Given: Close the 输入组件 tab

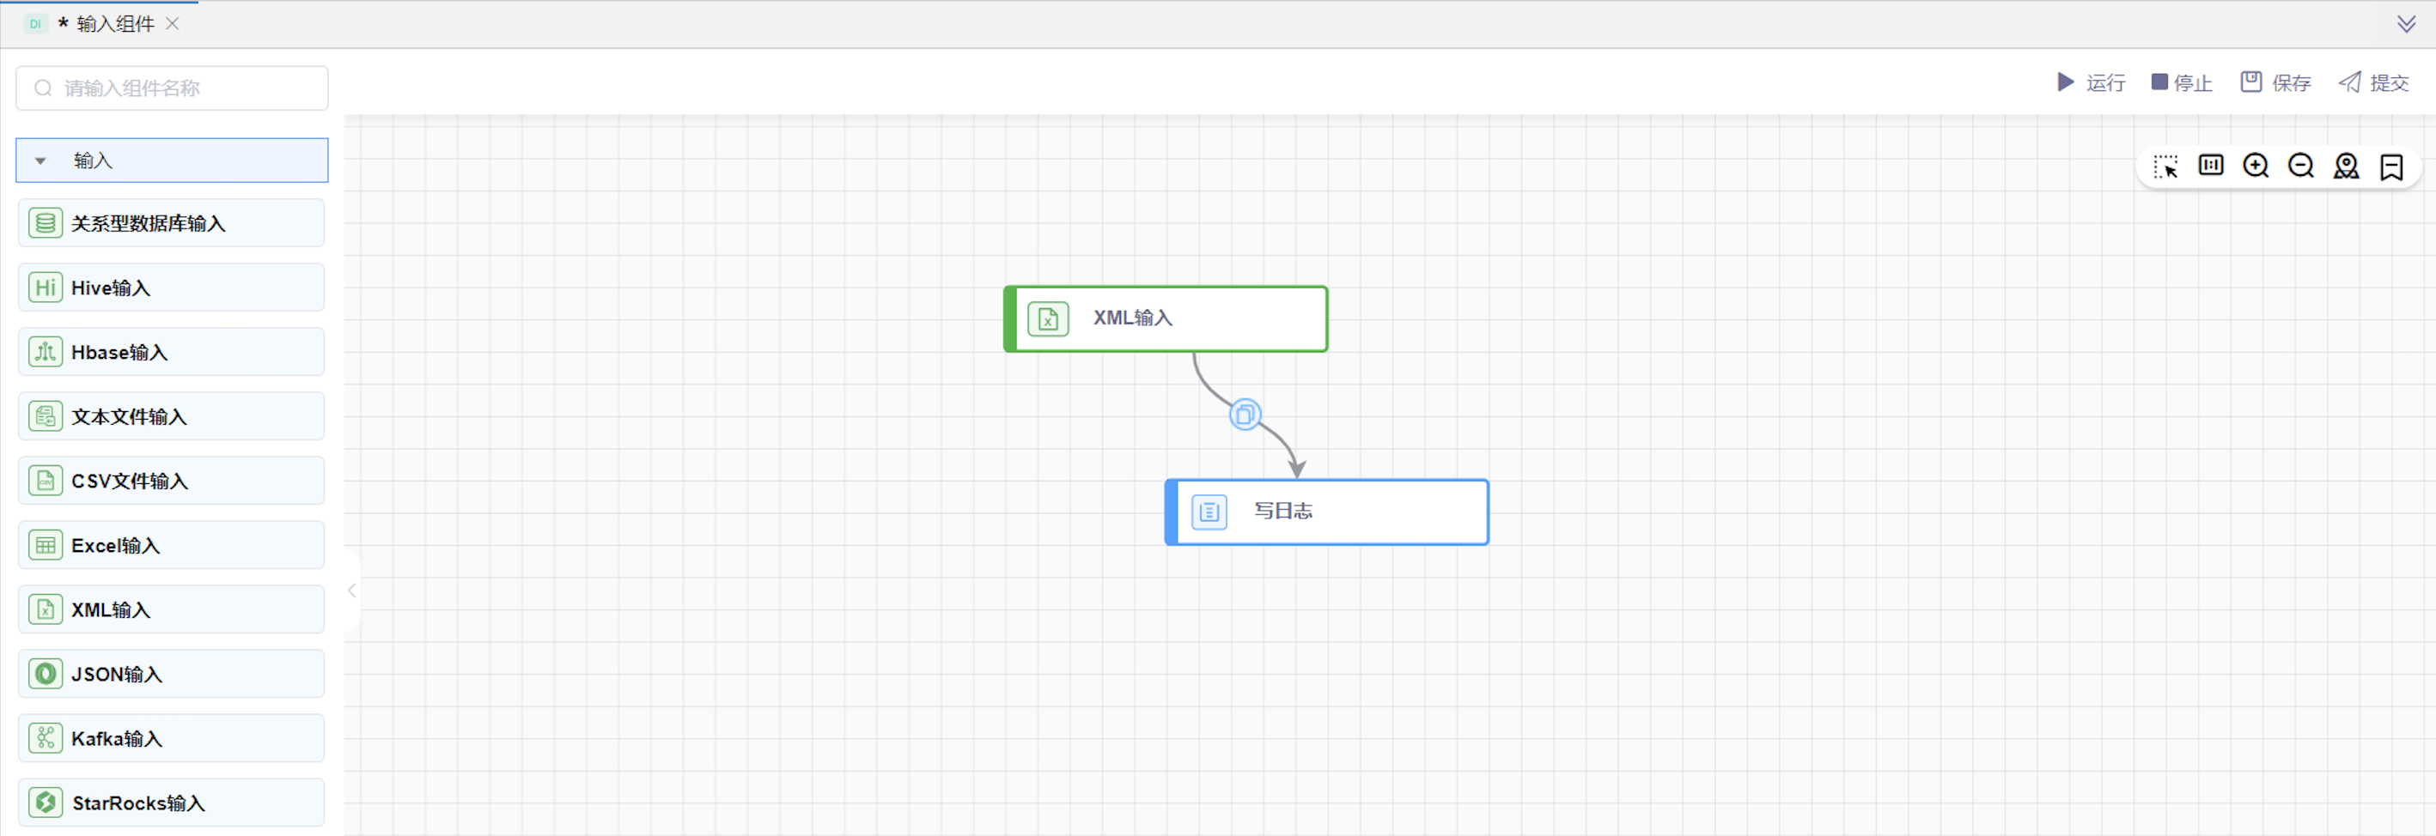Looking at the screenshot, I should coord(172,24).
